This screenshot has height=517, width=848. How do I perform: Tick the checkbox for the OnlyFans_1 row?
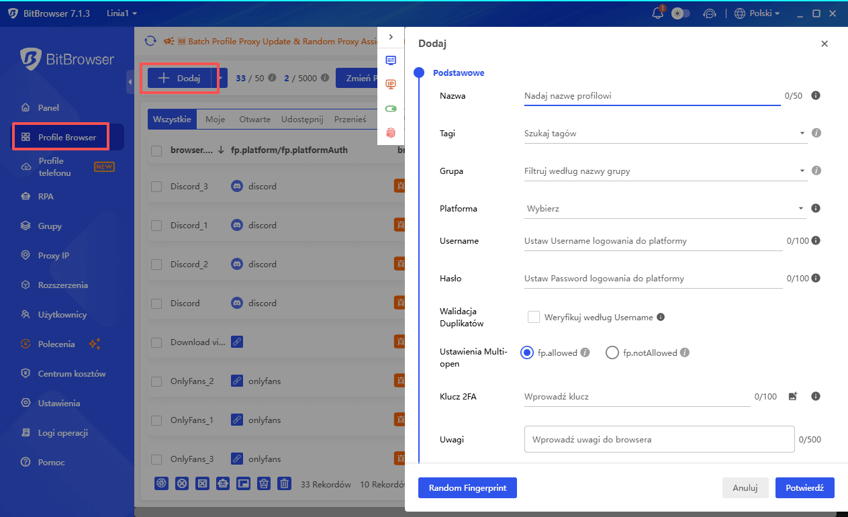tap(156, 420)
